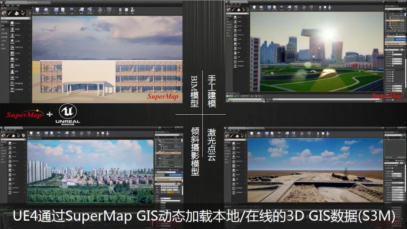This screenshot has width=407, height=229.
Task: Click Save All button in city skyline window content browser
Action: click(x=245, y=96)
